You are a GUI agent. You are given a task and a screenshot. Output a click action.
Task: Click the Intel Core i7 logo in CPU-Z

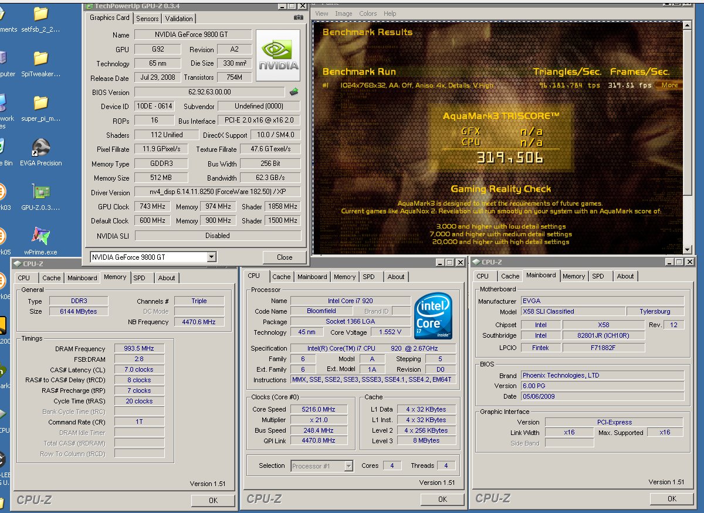(x=433, y=316)
